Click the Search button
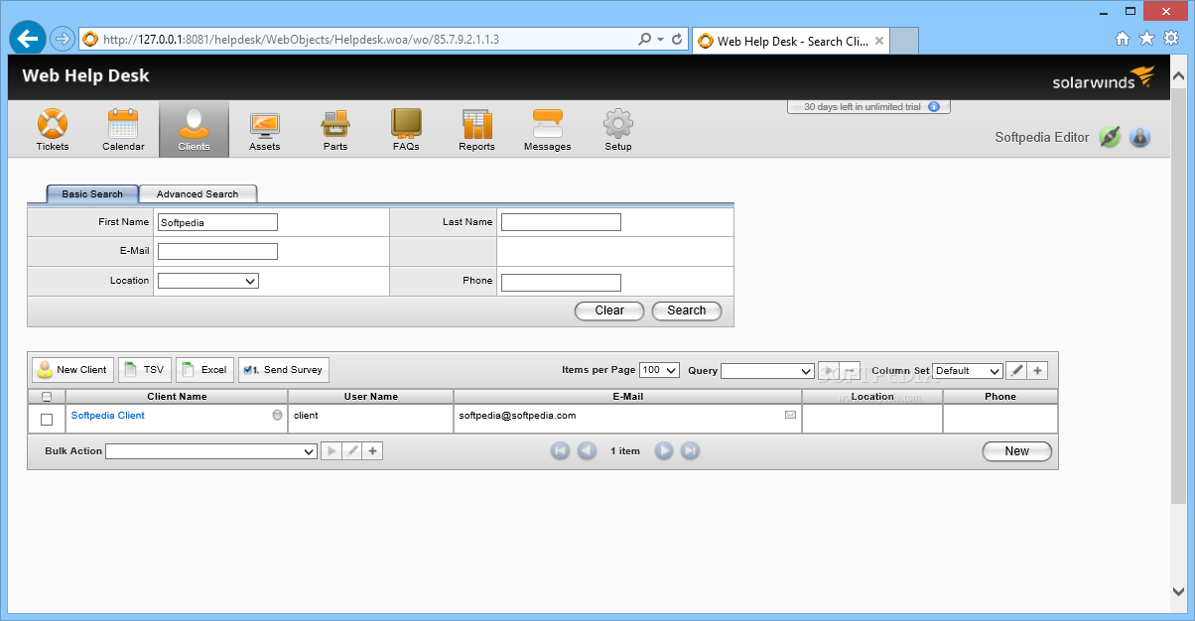This screenshot has width=1195, height=621. tap(687, 310)
